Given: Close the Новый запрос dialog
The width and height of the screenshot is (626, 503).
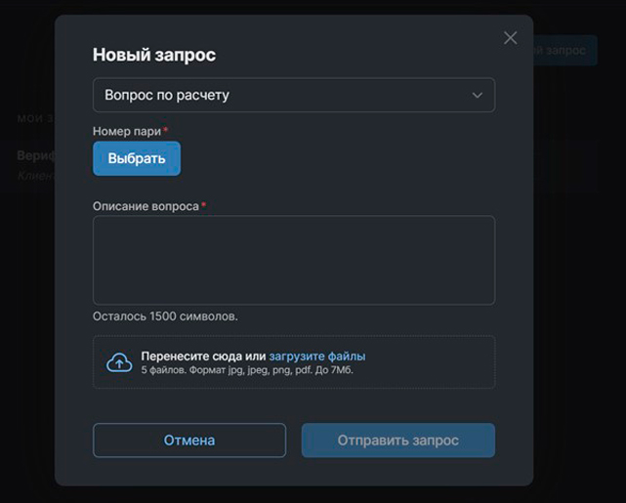Looking at the screenshot, I should click(x=510, y=38).
